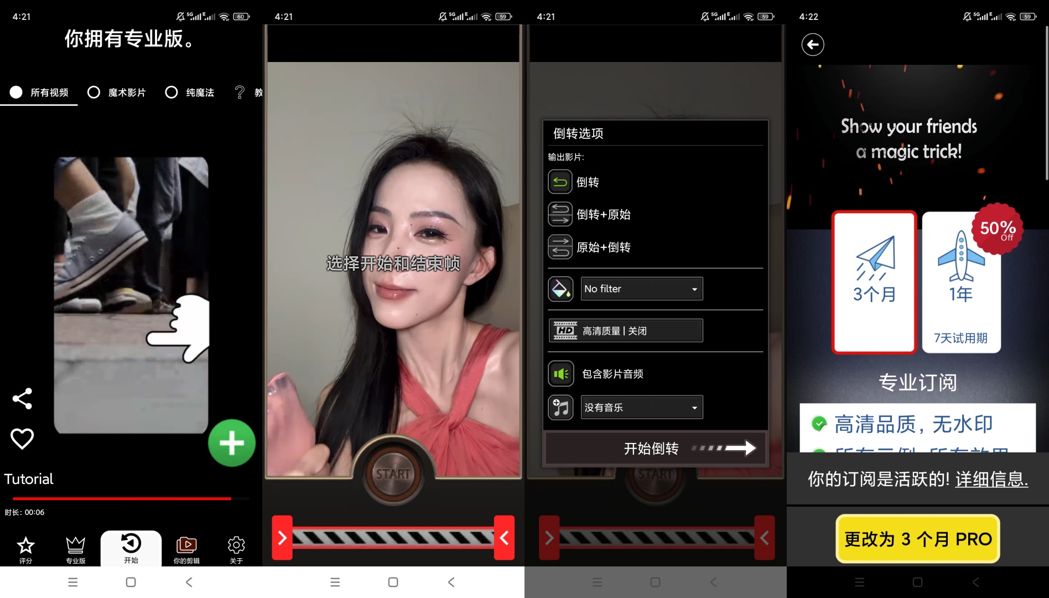Tap the 包含影片音频 text label
1049x598 pixels.
pos(612,374)
